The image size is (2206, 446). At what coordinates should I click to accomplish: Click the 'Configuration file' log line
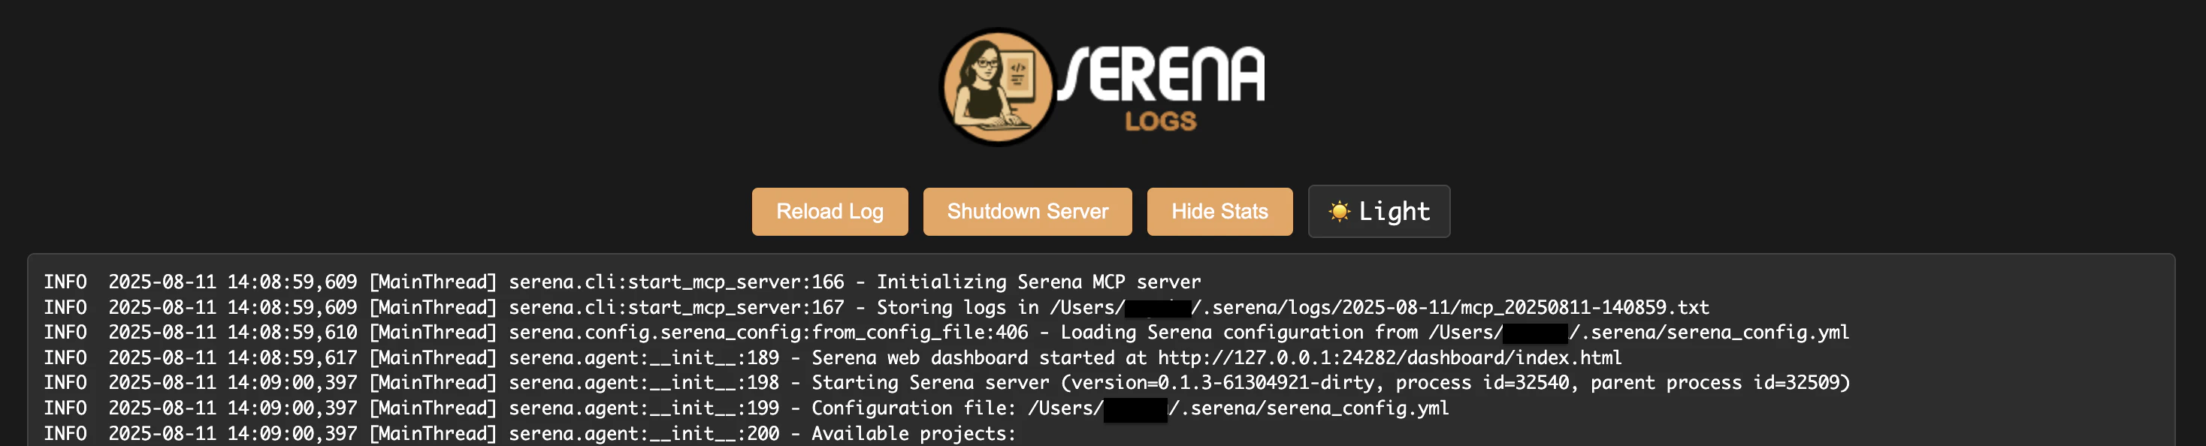[x=746, y=408]
